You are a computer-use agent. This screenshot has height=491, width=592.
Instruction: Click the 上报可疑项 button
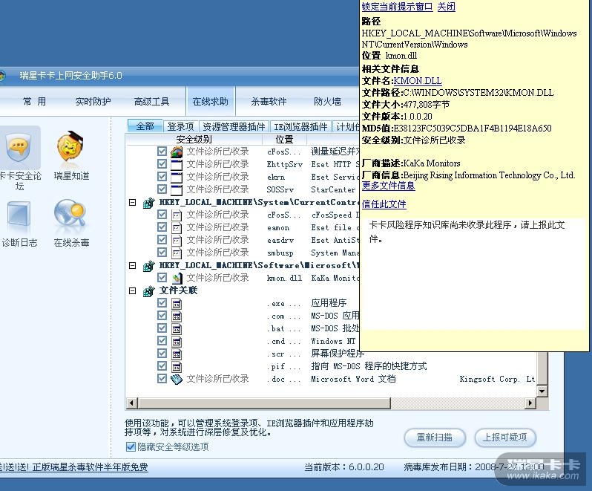coord(505,438)
